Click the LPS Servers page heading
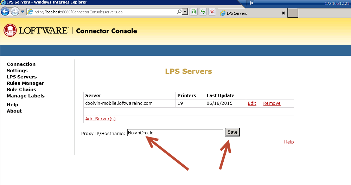Screen dimensions: 351x185 (x=189, y=71)
